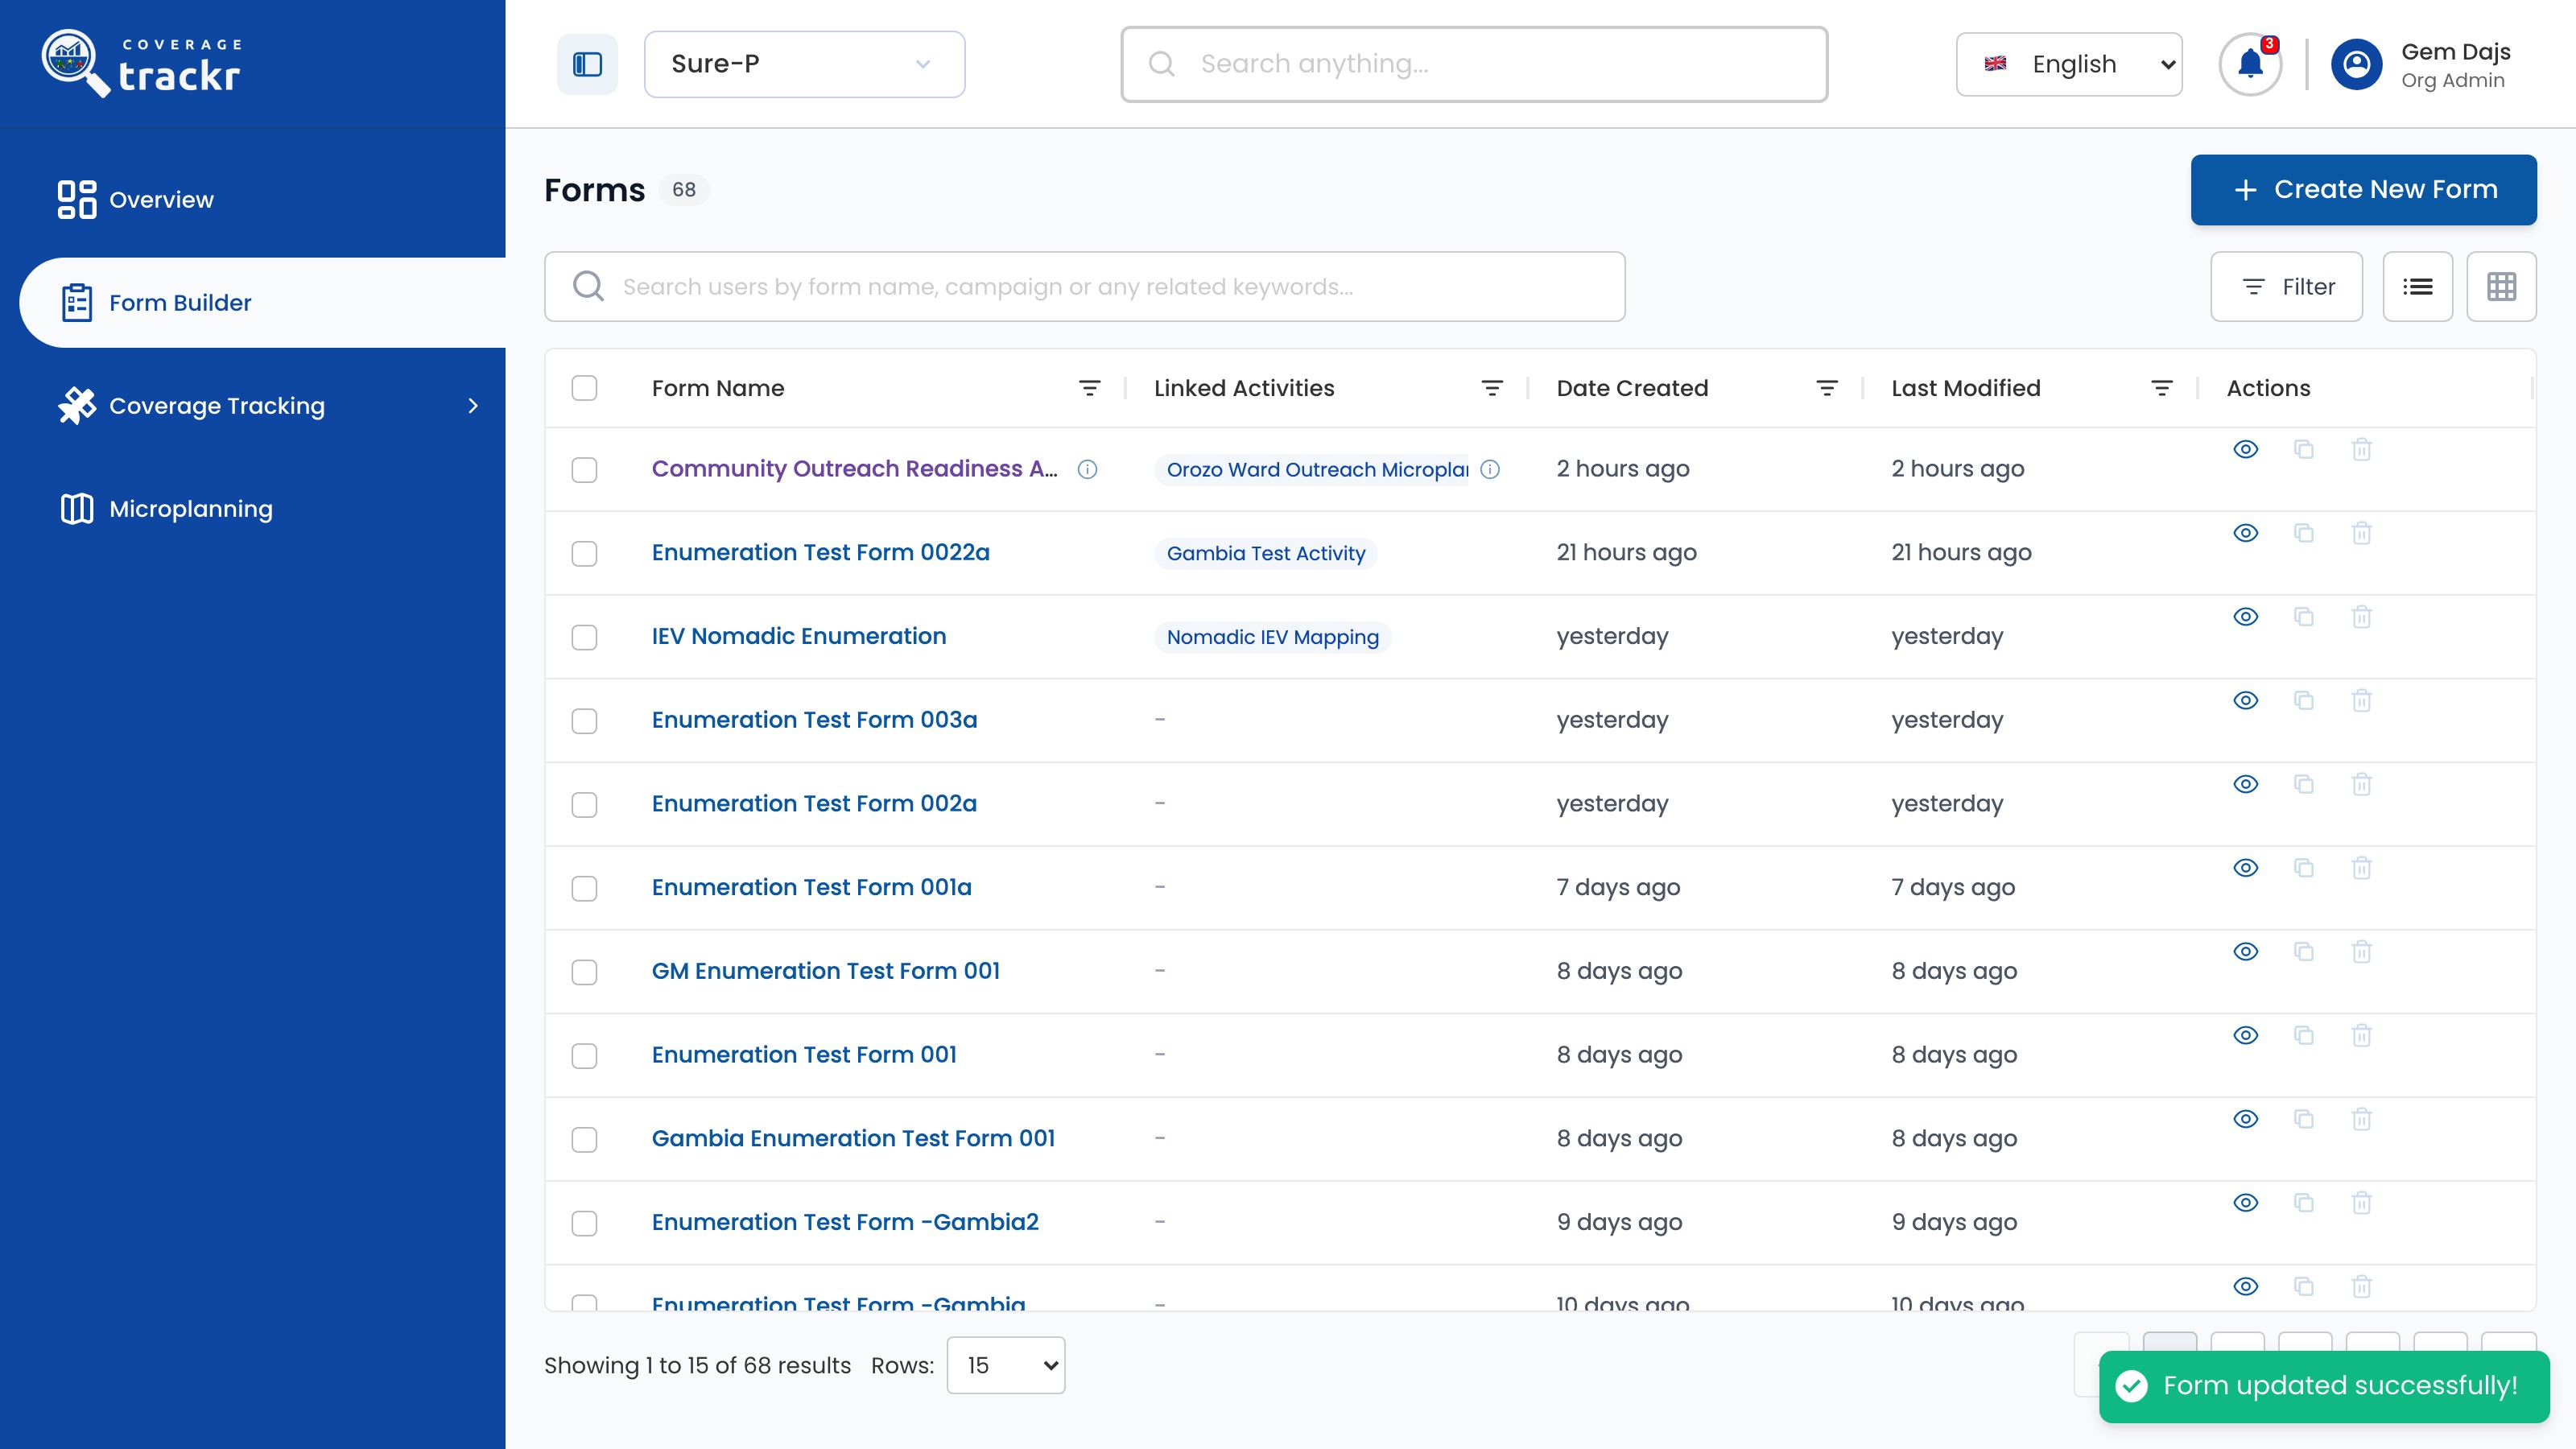Delete GM Enumeration Test Form 001

[x=2362, y=952]
